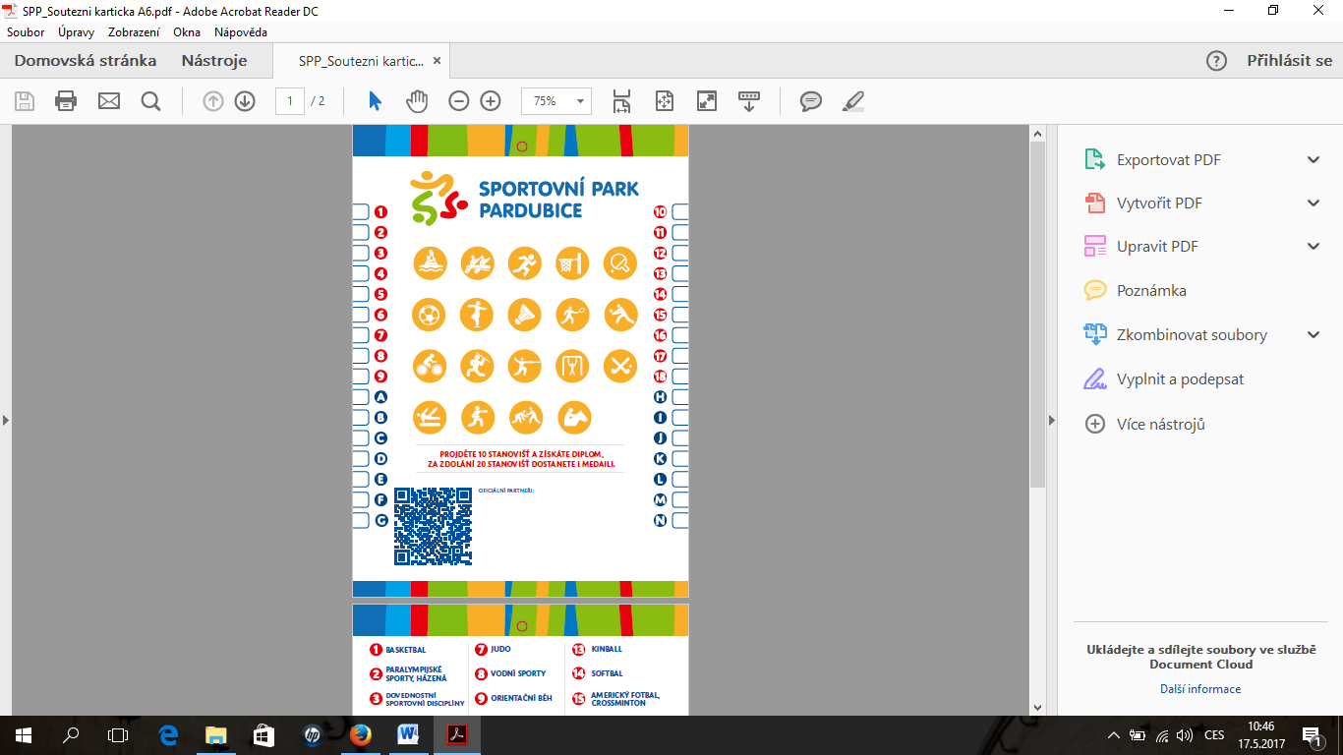Tick the checkbox beside number 9

click(361, 377)
